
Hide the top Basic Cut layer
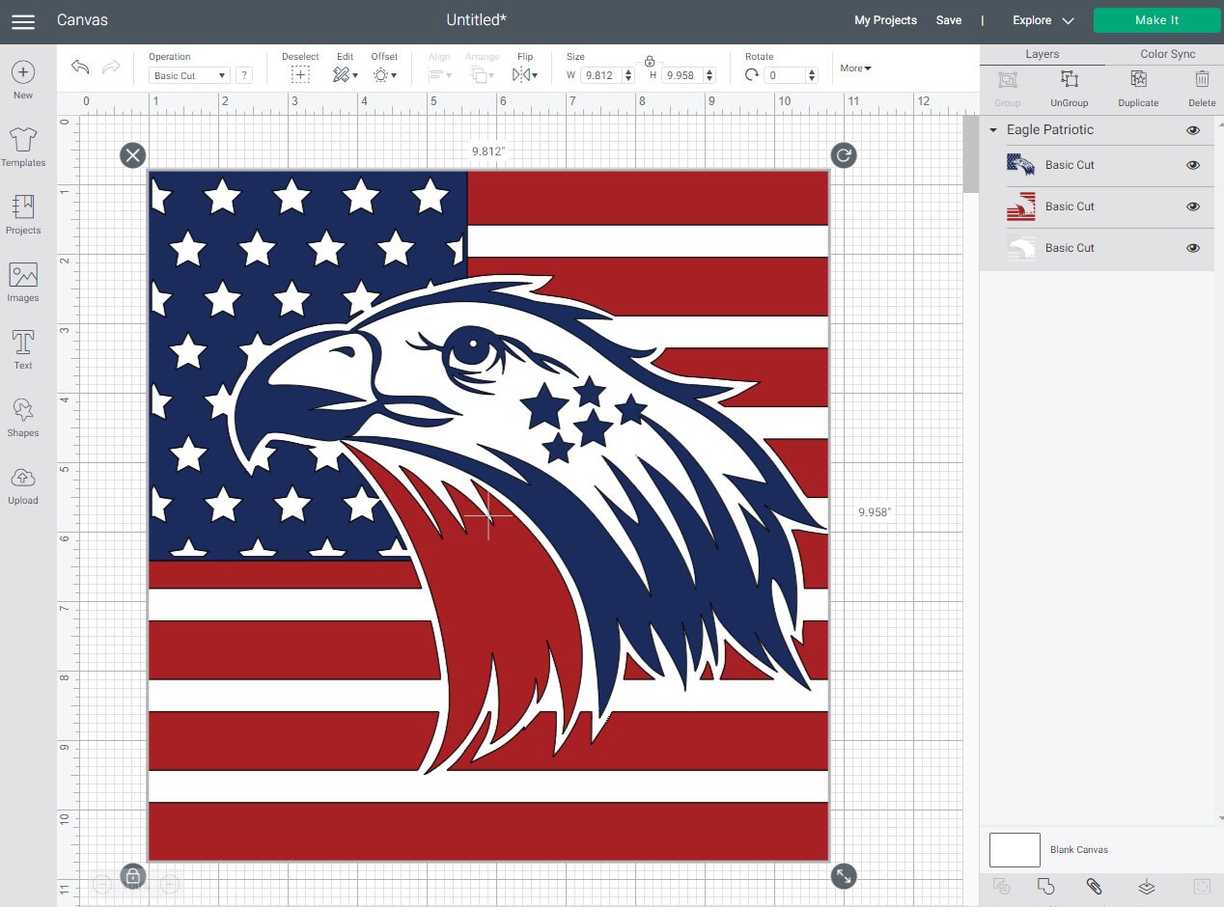click(x=1192, y=165)
